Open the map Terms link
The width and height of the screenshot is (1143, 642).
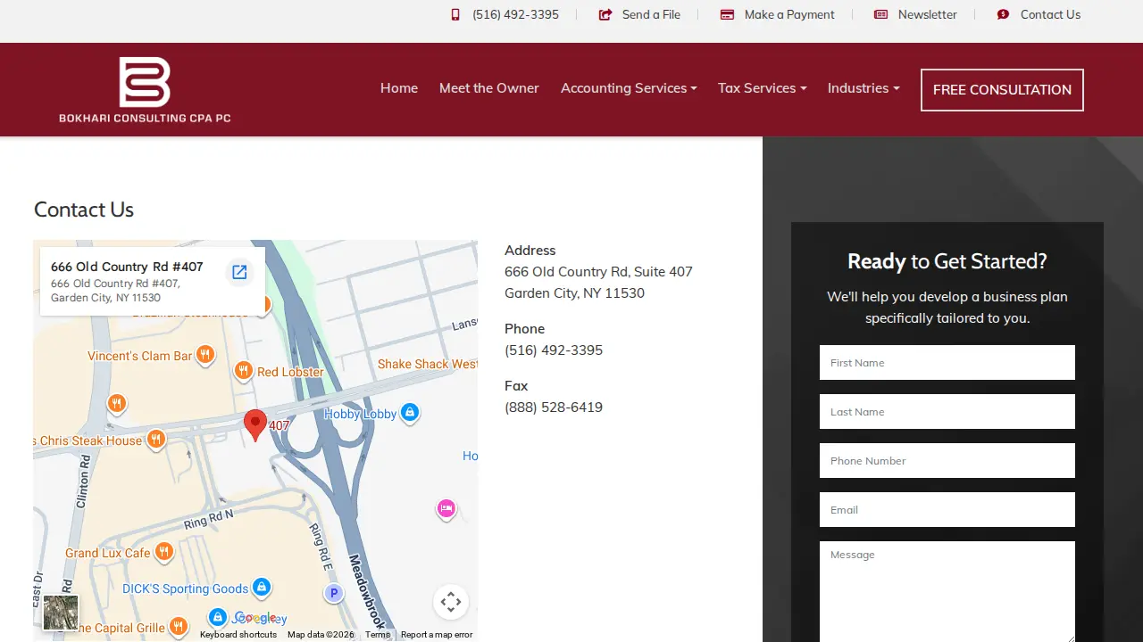pos(378,635)
